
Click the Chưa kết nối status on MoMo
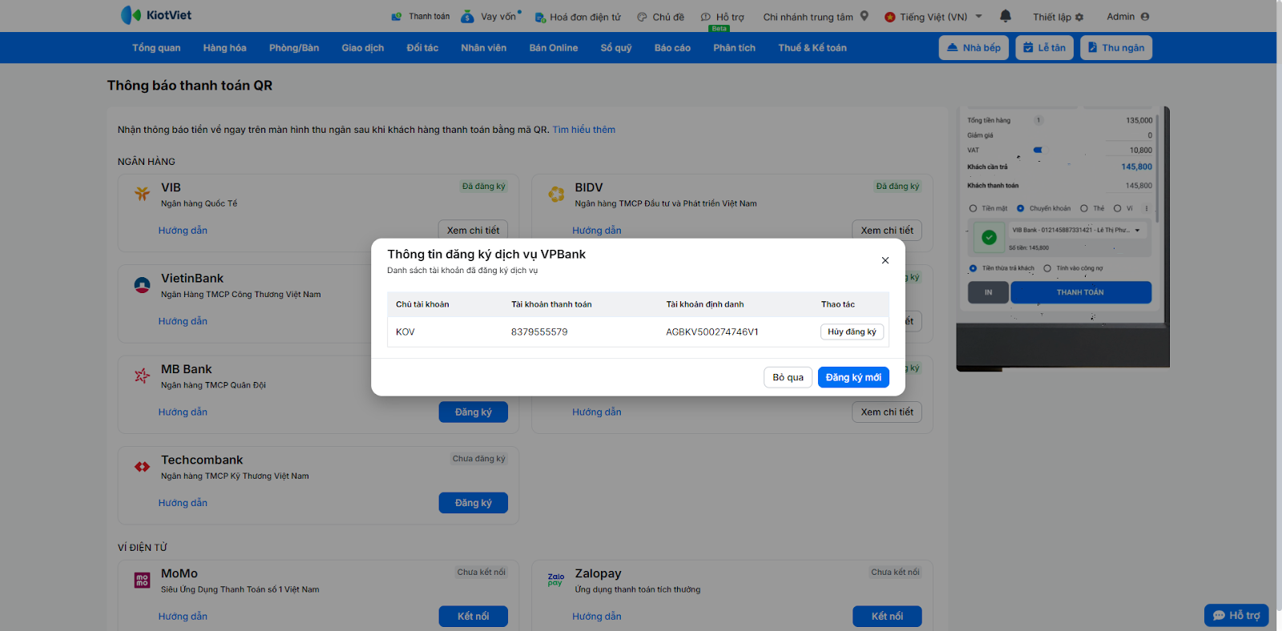click(x=482, y=573)
